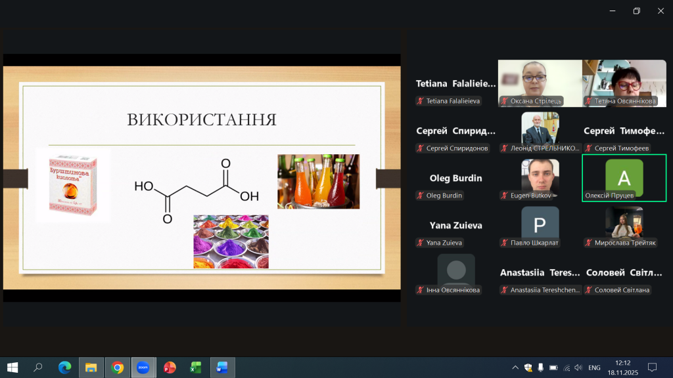Switch to Excel in the taskbar
The width and height of the screenshot is (673, 378).
[x=195, y=367]
